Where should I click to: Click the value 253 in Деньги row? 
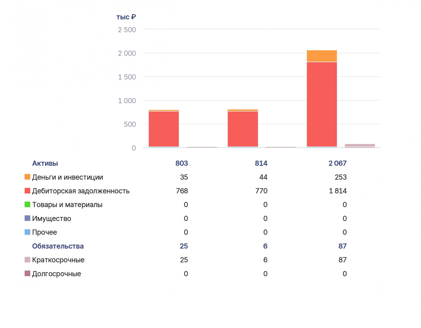coord(341,177)
